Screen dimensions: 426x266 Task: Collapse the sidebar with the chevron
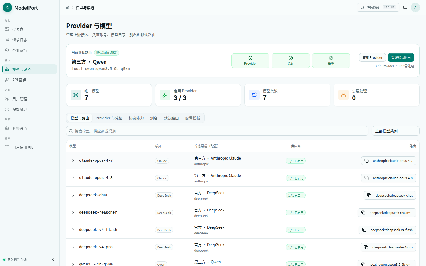53,260
